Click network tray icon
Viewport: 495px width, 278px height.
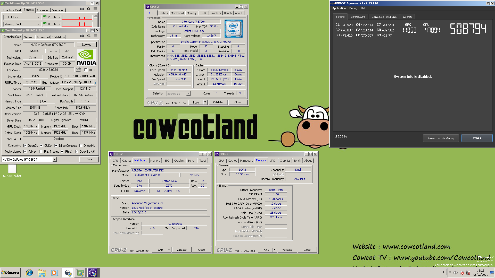point(468,273)
